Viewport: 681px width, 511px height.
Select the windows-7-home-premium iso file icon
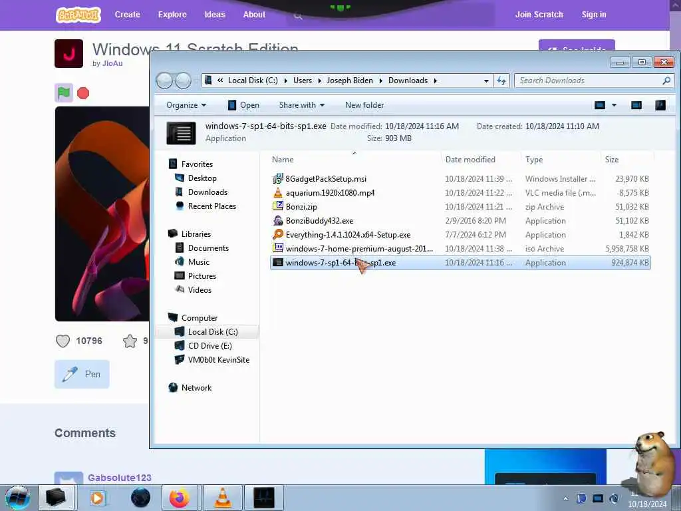click(x=278, y=248)
